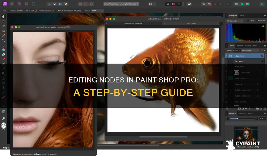The height and width of the screenshot is (156, 267).
Task: Open the fish-cutout document tab
Action: tap(191, 23)
